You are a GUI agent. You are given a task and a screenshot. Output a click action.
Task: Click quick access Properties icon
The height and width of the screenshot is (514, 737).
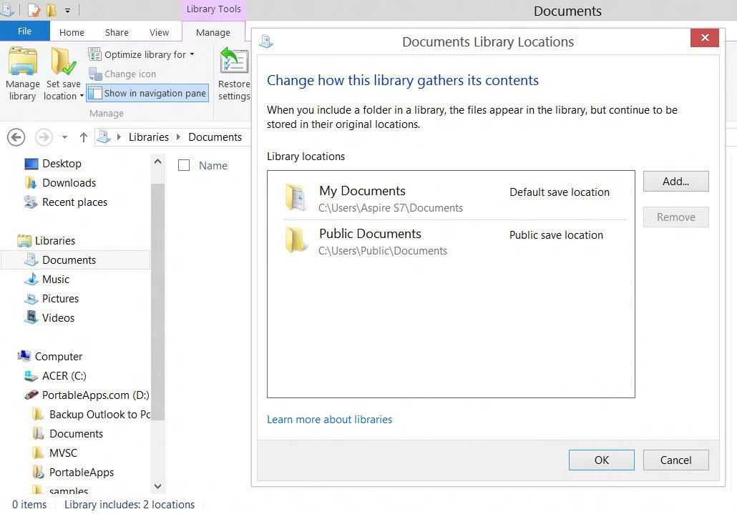click(34, 9)
